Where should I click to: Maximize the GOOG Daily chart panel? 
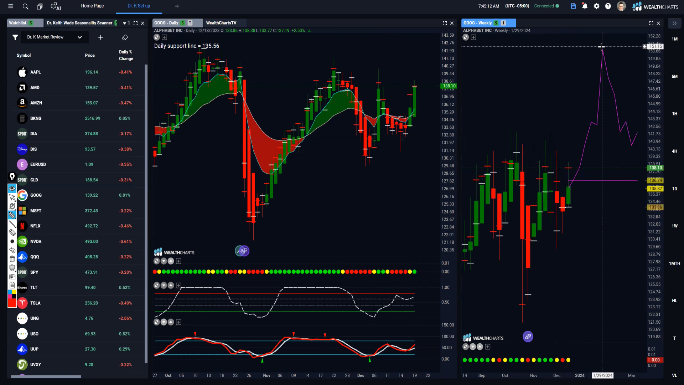coord(445,23)
